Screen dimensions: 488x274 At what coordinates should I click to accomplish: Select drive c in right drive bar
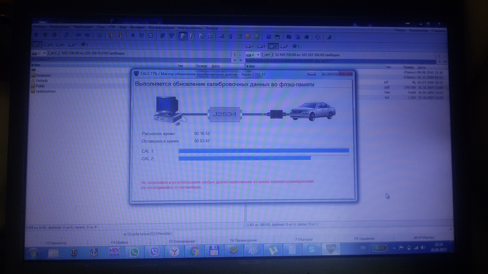pyautogui.click(x=250, y=46)
